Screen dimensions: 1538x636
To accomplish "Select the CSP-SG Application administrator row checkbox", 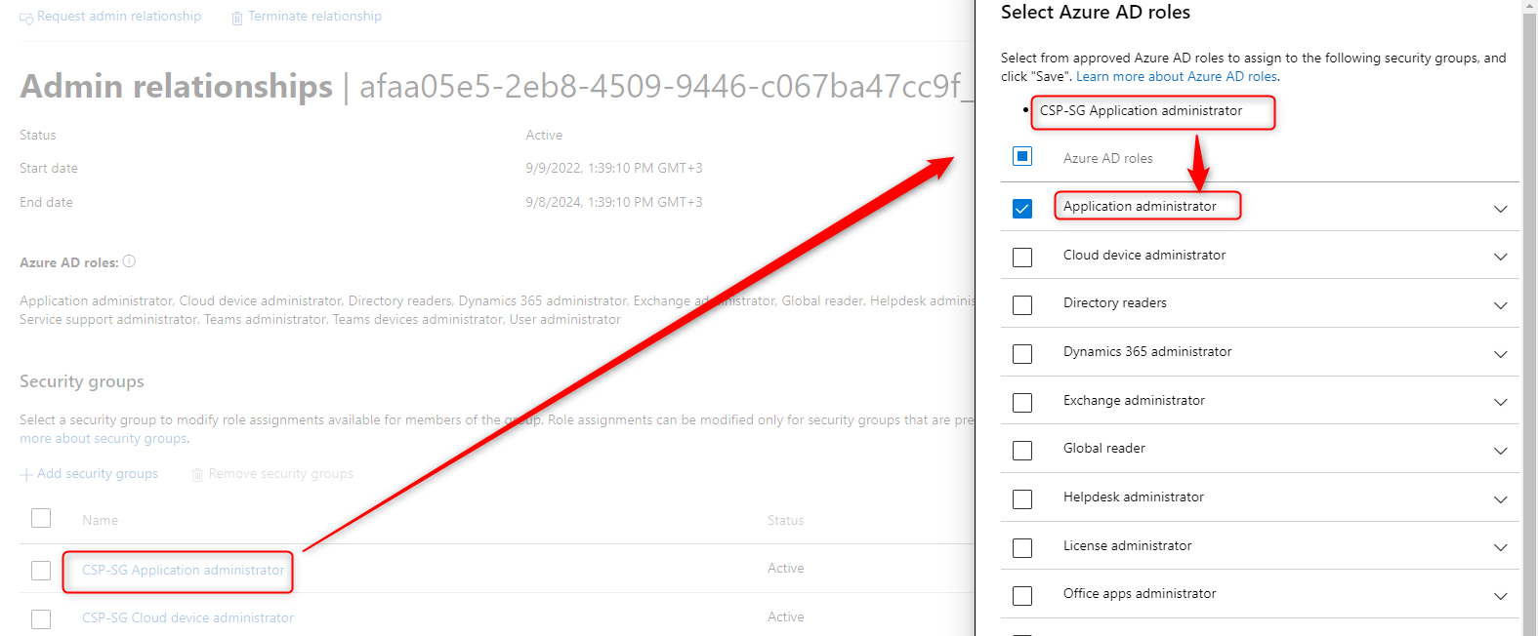I will [x=41, y=571].
